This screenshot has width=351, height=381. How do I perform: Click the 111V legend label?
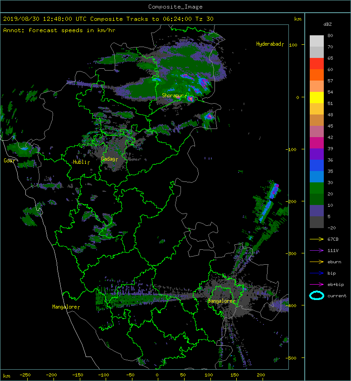tap(333, 251)
